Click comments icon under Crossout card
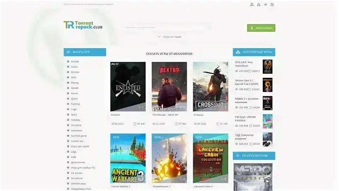The image size is (339, 191). [218, 124]
